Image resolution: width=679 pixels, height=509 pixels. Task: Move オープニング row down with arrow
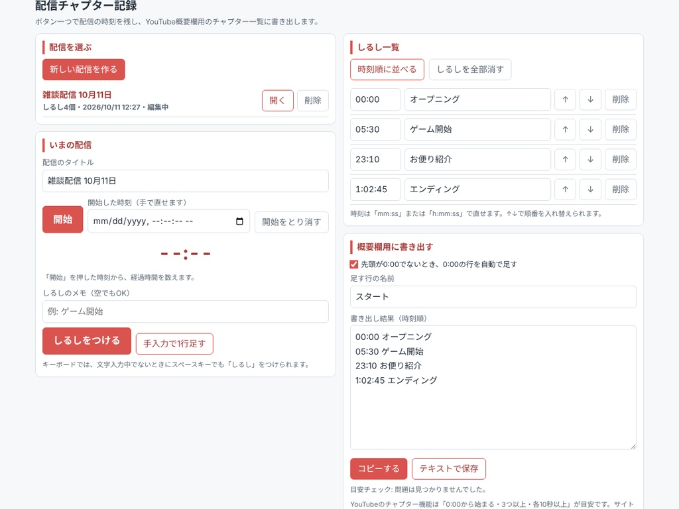590,99
